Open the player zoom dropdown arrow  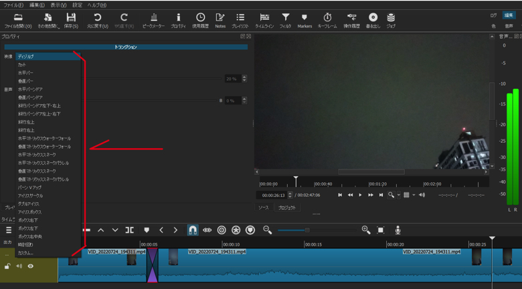point(398,195)
